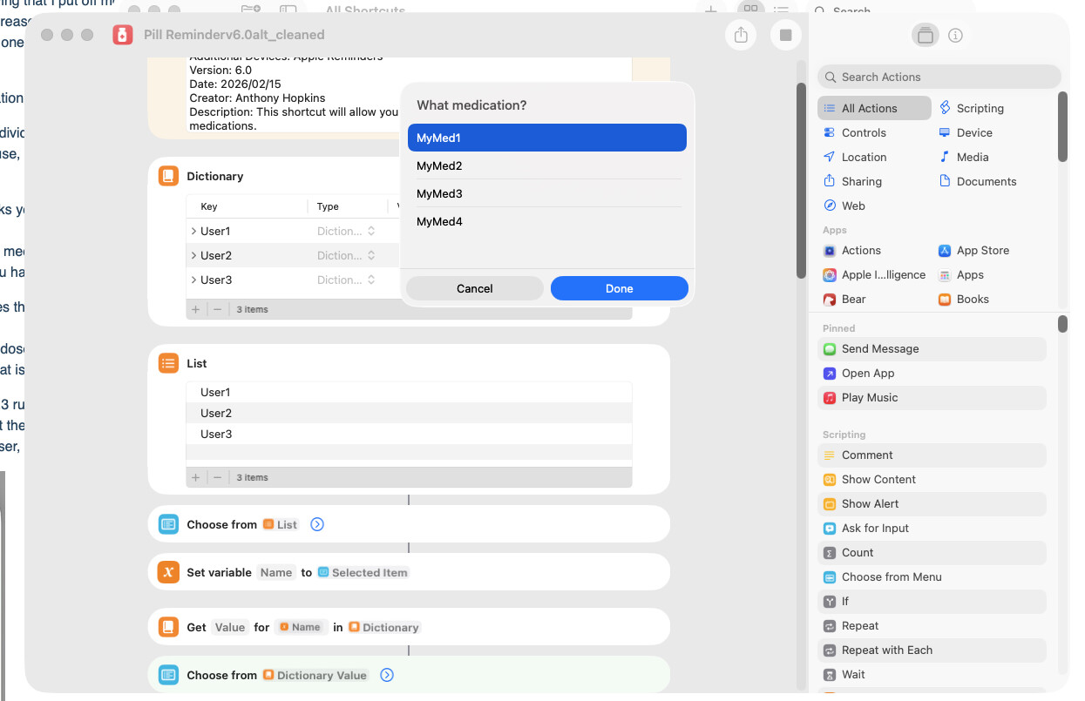Open the shortcut details info icon

[x=955, y=36]
